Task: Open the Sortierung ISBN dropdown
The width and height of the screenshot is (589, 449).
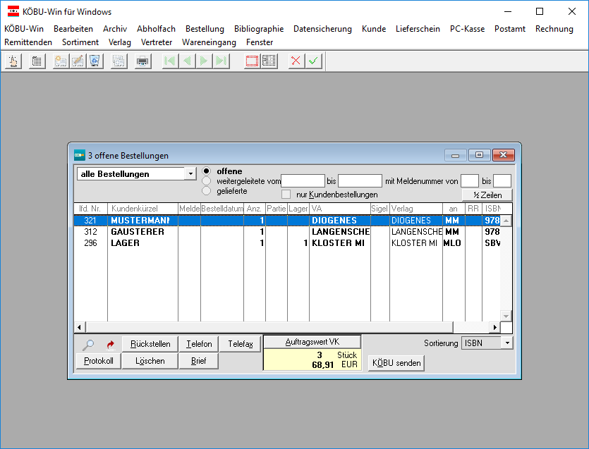Action: point(507,343)
